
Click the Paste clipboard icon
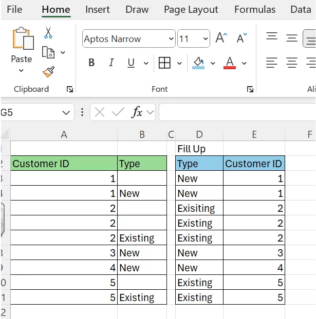tap(23, 38)
